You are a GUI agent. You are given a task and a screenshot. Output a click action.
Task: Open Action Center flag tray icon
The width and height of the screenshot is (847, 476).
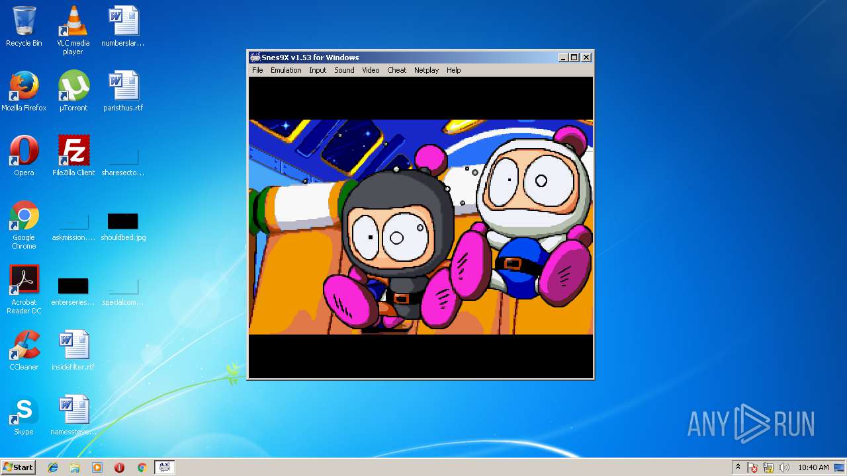[x=752, y=467]
